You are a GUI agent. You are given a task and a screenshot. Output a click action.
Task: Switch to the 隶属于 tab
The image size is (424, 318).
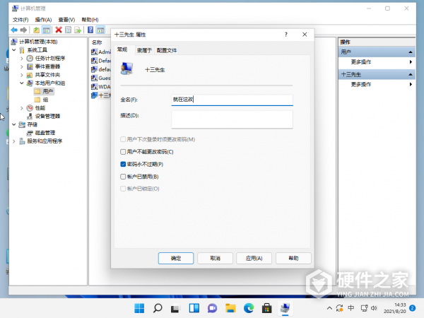144,50
